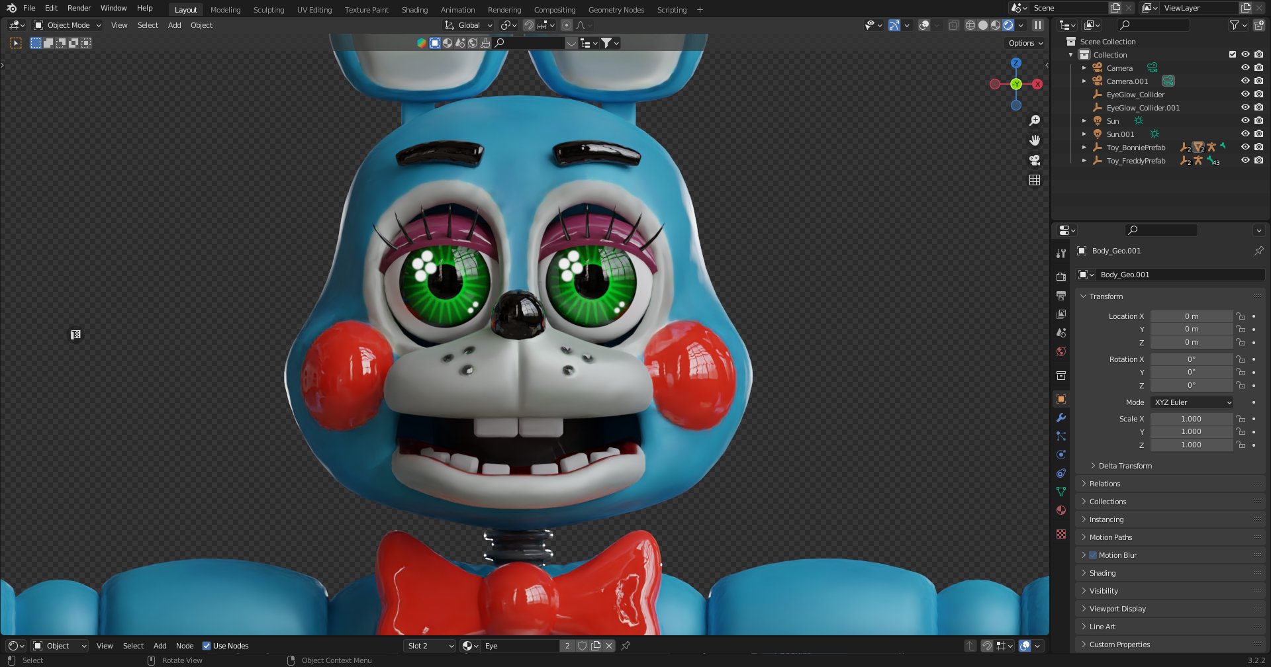Viewport: 1271px width, 667px height.
Task: Open the World properties tab
Action: click(1061, 351)
